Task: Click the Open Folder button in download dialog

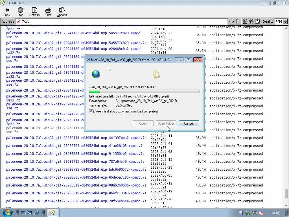Action: tap(166, 123)
